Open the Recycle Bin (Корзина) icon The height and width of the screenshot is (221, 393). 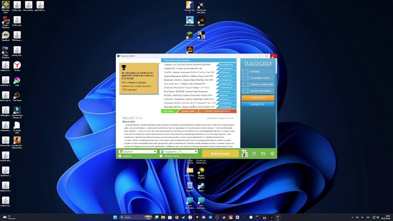pos(190,187)
